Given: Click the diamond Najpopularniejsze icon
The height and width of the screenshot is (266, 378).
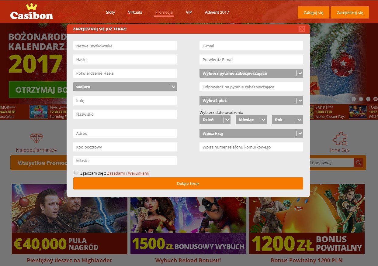Looking at the screenshot, I should (36, 139).
